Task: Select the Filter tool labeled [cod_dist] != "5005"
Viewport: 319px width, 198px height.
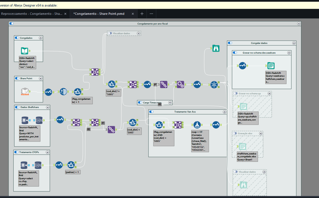Action: tap(112, 84)
